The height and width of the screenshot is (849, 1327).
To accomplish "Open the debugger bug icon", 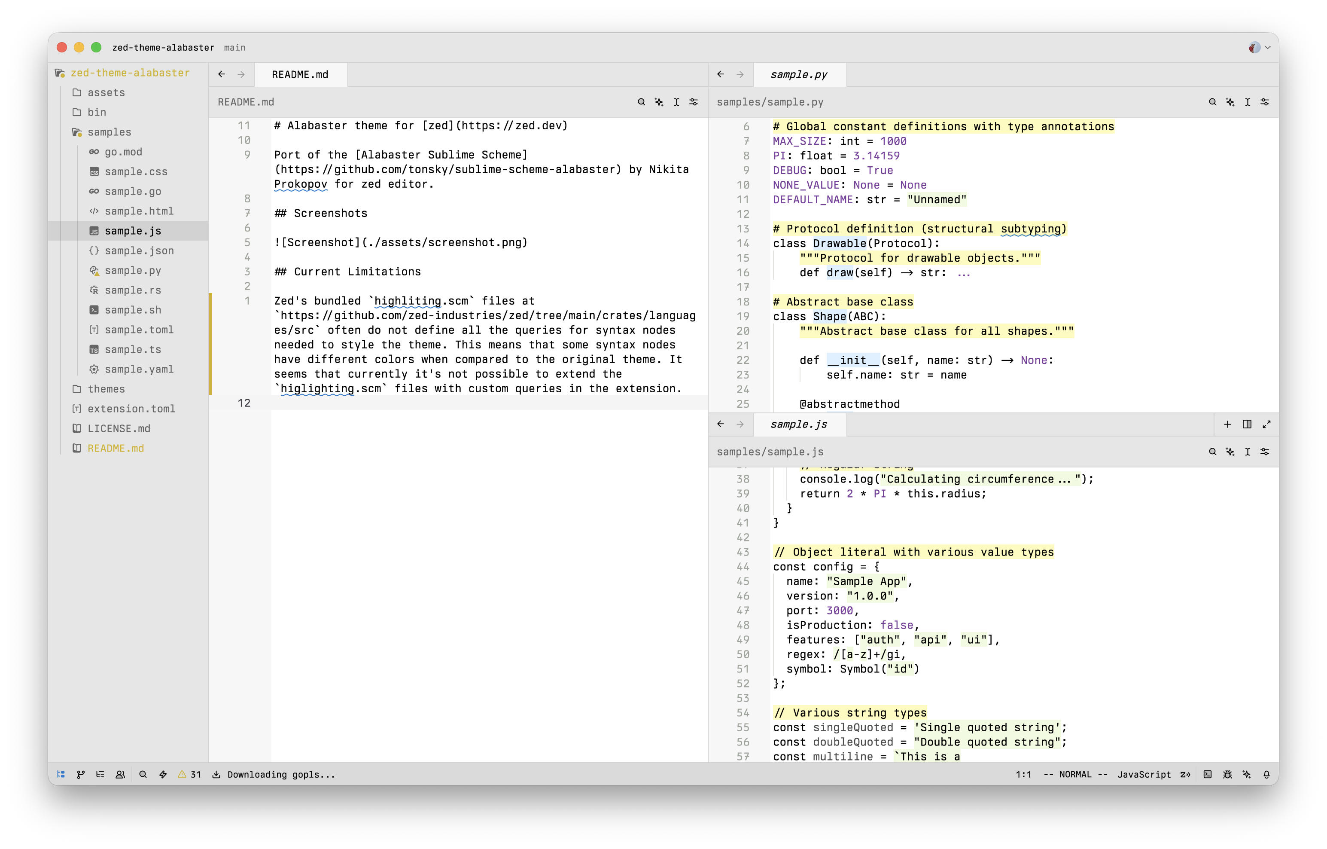I will [x=1227, y=774].
